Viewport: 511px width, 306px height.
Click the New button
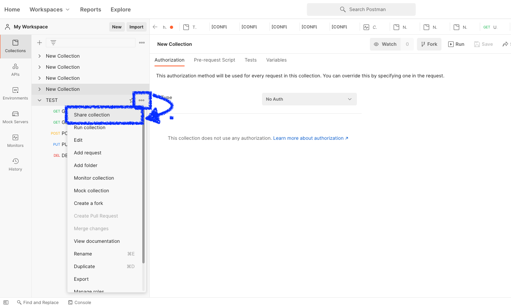117,27
